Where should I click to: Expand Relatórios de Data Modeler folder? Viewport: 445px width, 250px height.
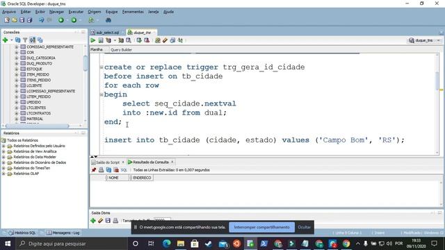coord(3,157)
